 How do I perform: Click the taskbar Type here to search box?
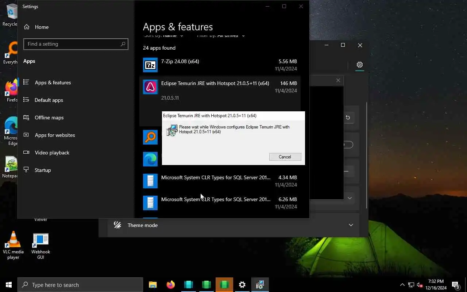tap(80, 285)
